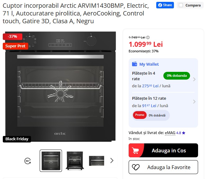
Task: Open the Black Friday label
Action: click(x=17, y=139)
